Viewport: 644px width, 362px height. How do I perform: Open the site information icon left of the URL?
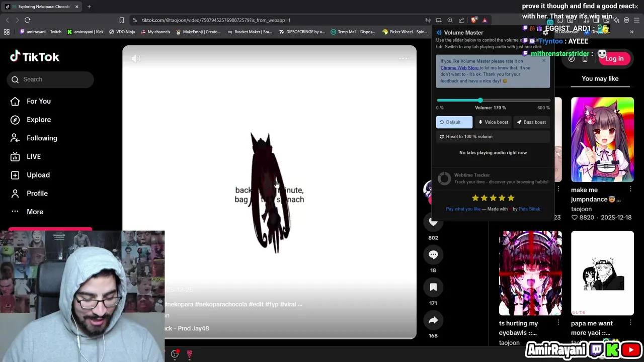coord(134,20)
